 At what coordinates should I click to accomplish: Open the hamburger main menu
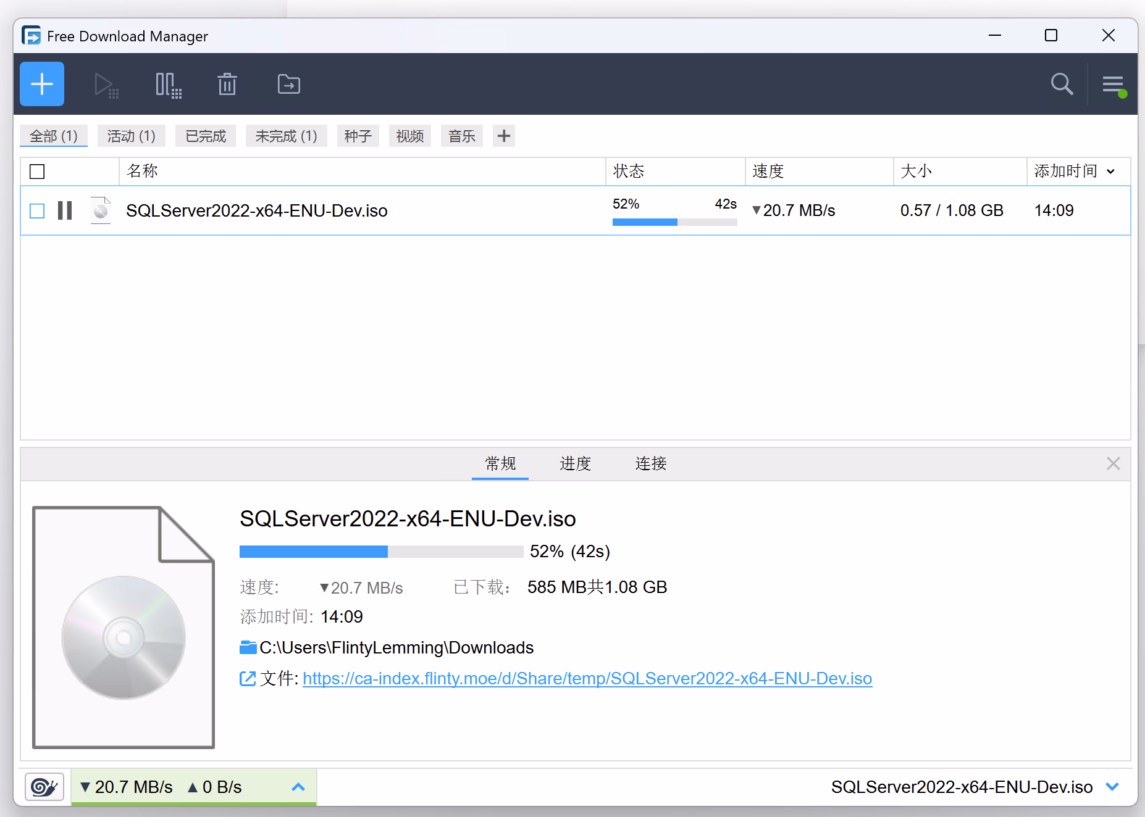pyautogui.click(x=1114, y=84)
